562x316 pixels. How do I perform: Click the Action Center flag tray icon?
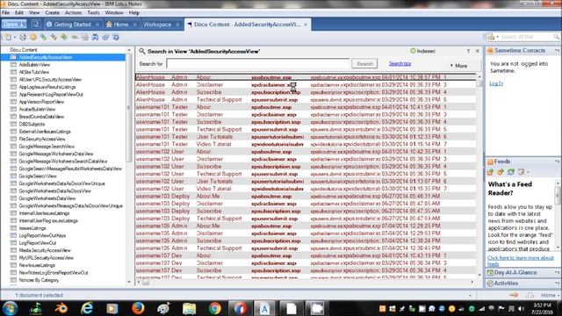tap(501, 309)
